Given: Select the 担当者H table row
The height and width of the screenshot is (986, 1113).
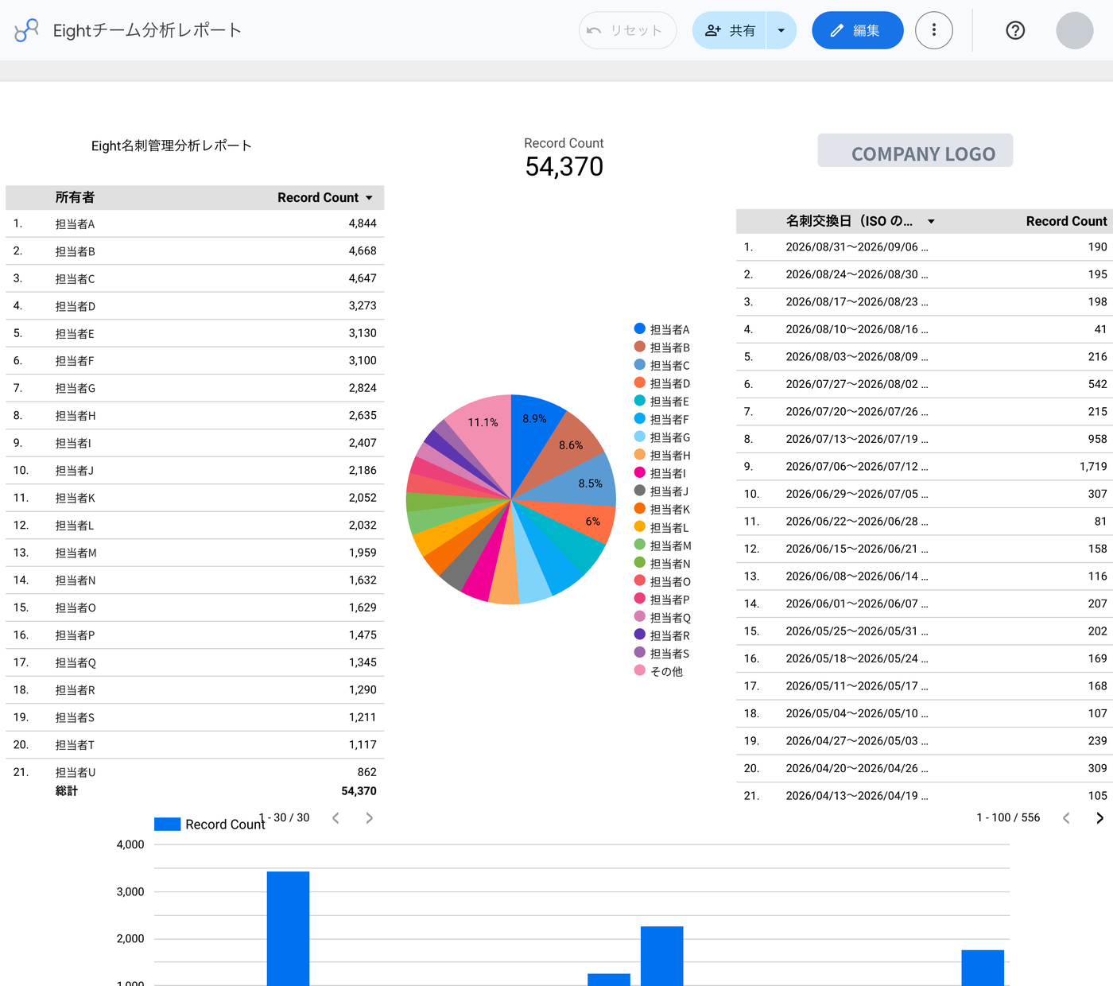Looking at the screenshot, I should coord(195,416).
